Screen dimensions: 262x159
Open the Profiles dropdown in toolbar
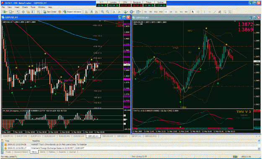pos(11,12)
